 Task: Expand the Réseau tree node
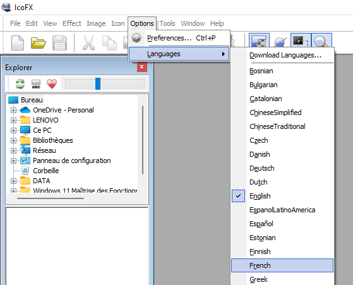pos(13,150)
